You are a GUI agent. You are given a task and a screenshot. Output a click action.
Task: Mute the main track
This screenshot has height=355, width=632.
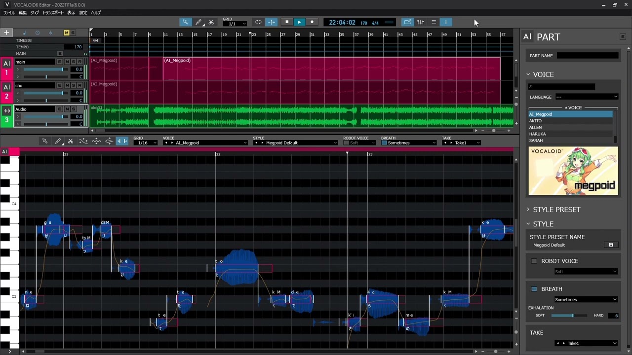[67, 62]
